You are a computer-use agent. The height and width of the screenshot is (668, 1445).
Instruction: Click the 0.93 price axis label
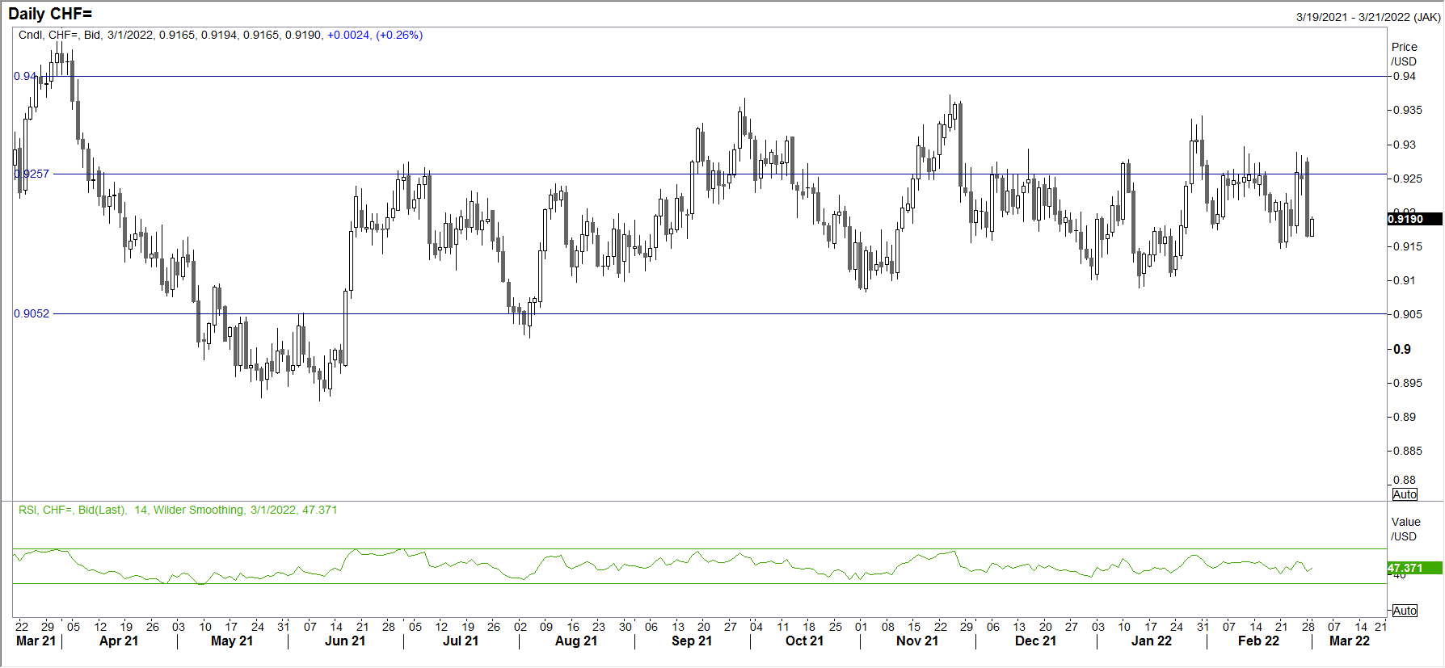click(x=1405, y=145)
